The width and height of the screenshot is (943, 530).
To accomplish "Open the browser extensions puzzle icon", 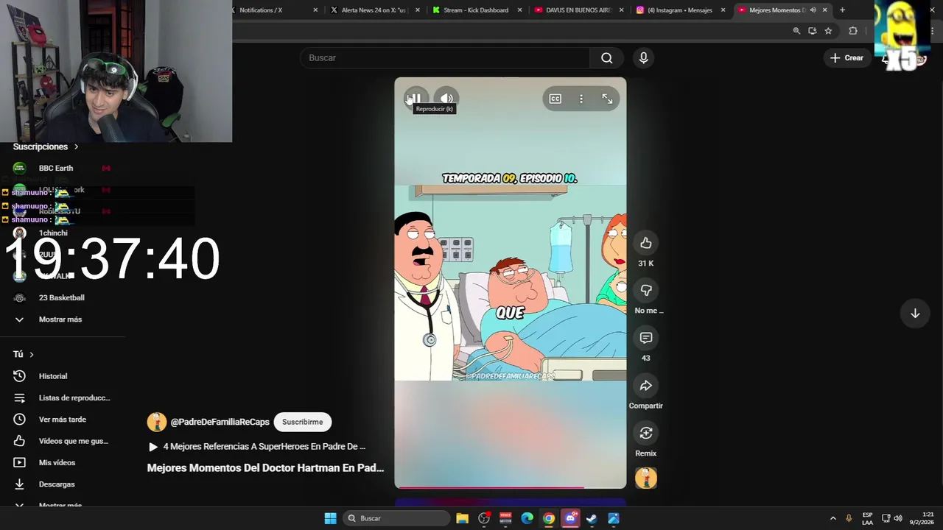I will (x=853, y=31).
